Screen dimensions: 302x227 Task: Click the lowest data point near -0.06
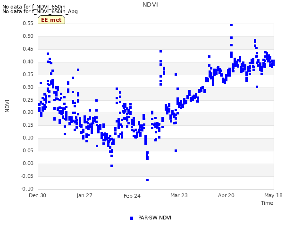click(x=147, y=180)
